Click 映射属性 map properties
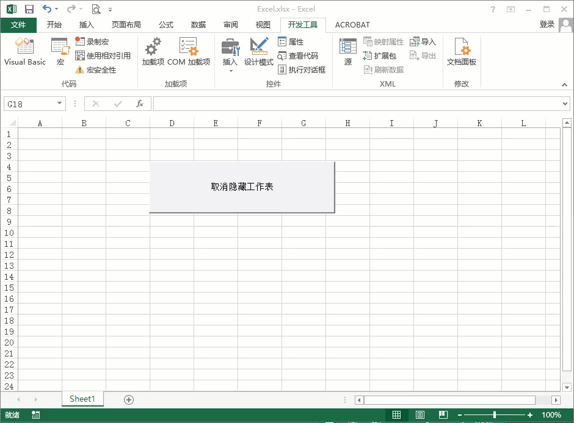574x423 pixels. (383, 41)
